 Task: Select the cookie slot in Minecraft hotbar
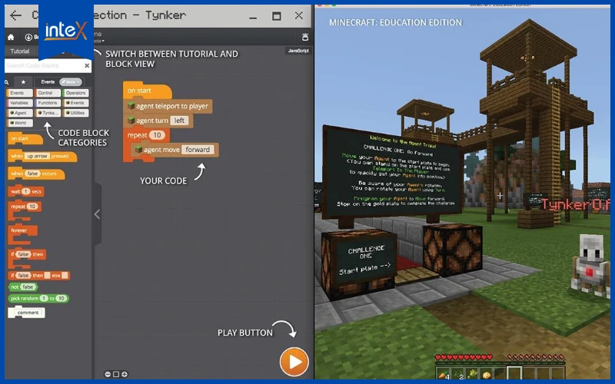pos(487,374)
